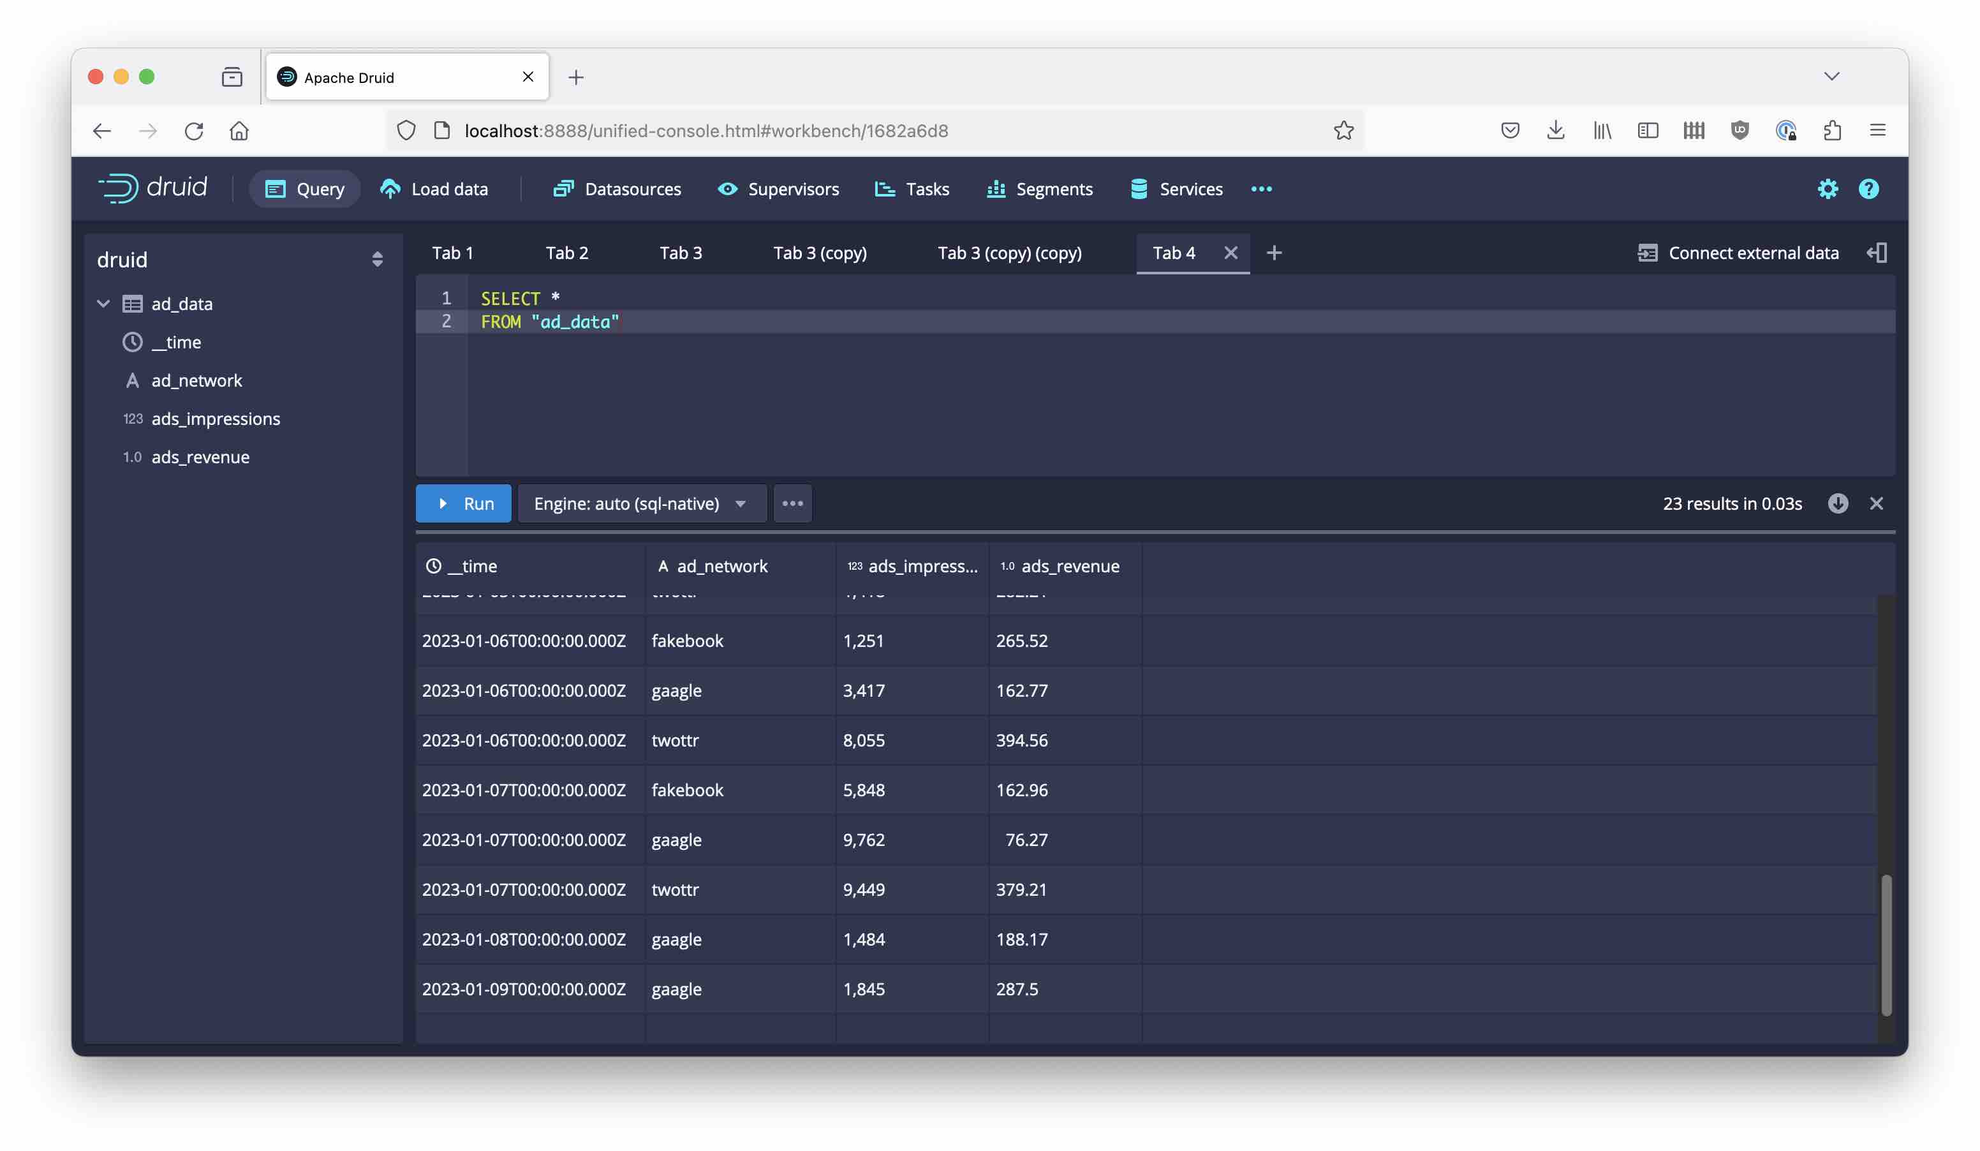Screen dimensions: 1980x1151
Task: Select Tab 2 in the workbench
Action: [566, 252]
